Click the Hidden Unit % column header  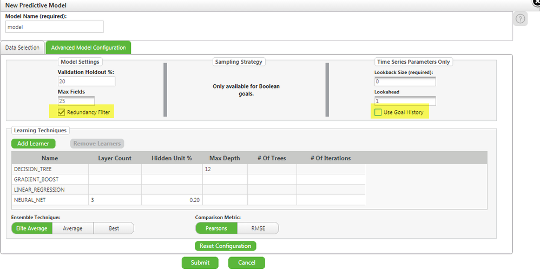point(172,158)
